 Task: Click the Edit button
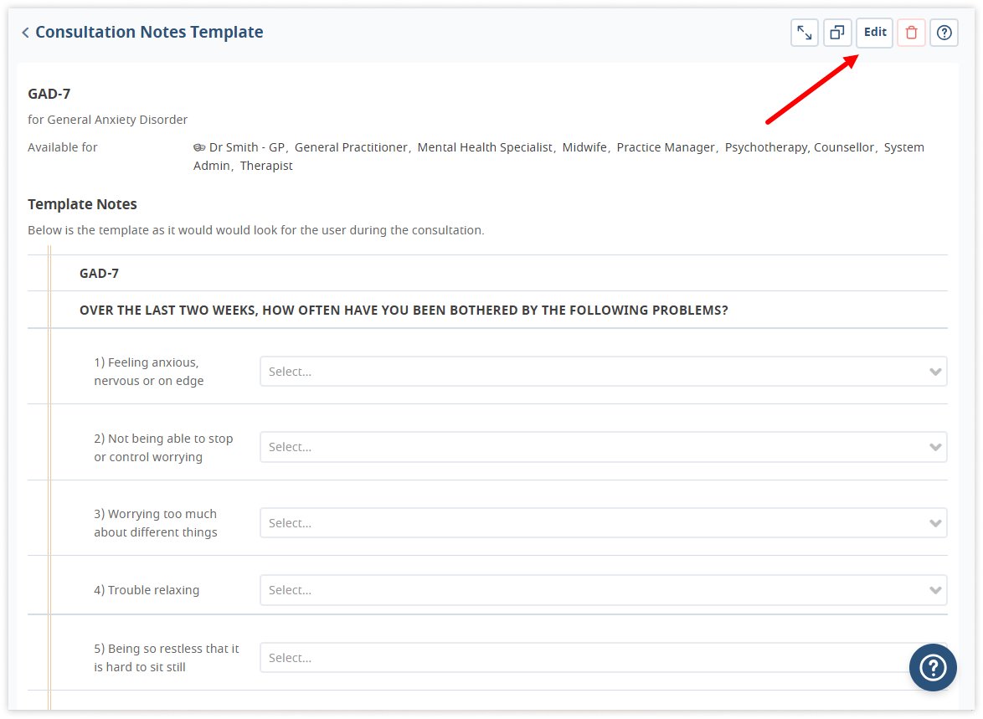pyautogui.click(x=874, y=33)
